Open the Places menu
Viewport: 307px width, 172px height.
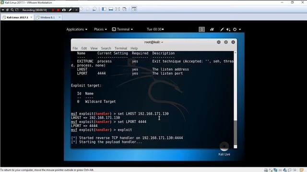(x=100, y=29)
